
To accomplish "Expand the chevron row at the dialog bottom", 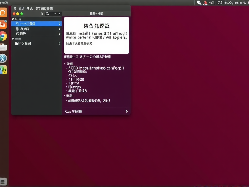I will pyautogui.click(x=126, y=111).
